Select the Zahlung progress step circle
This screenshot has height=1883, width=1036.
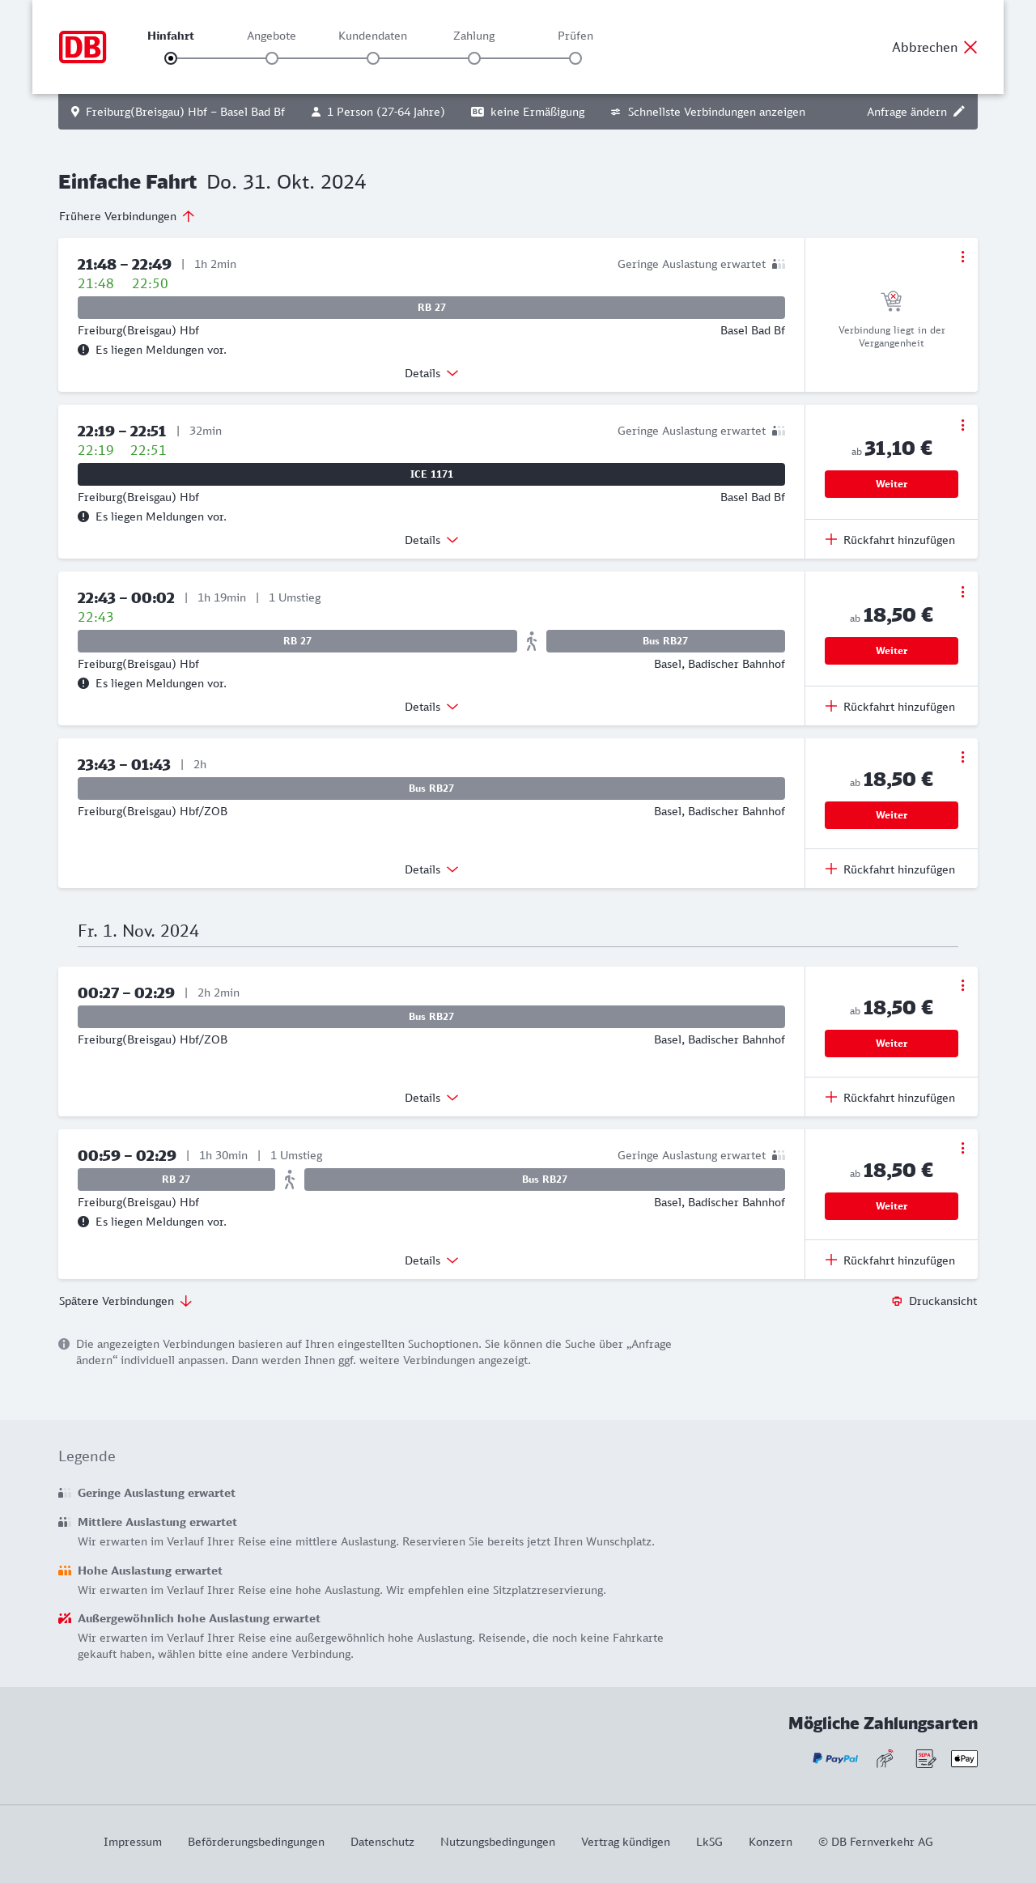474,58
